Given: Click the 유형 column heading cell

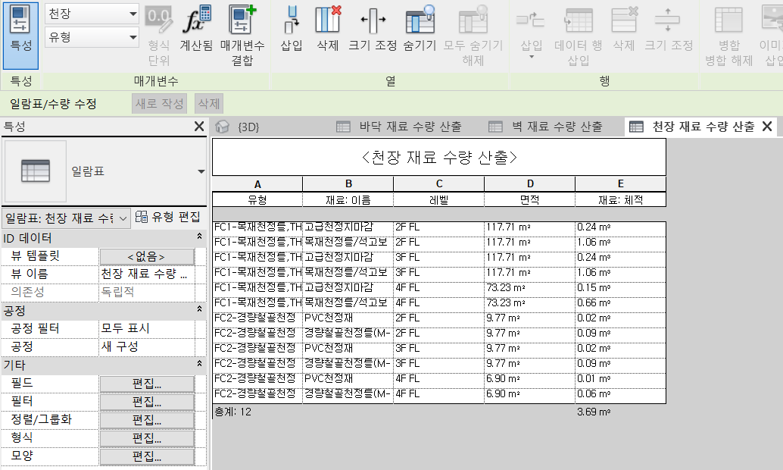Looking at the screenshot, I should (x=257, y=200).
